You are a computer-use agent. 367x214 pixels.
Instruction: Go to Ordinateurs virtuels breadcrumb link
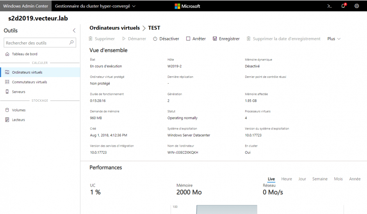[114, 28]
